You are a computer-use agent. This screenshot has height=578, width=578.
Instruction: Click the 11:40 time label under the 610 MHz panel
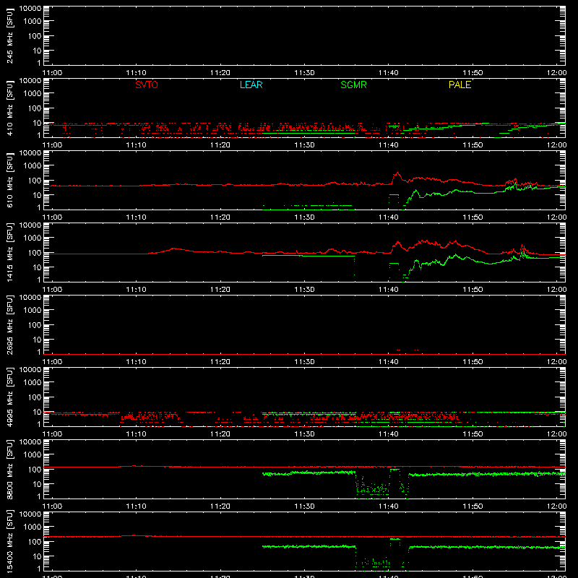click(x=389, y=217)
